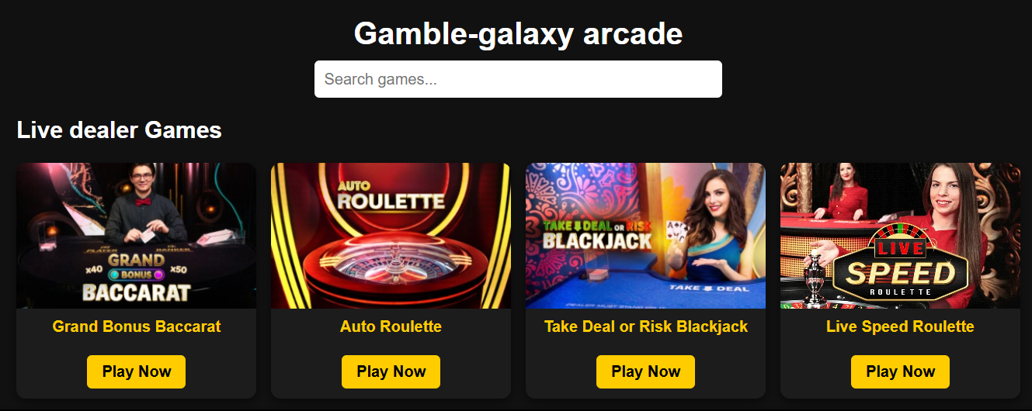Select the Take Deal or Risk Blackjack thumbnail
This screenshot has width=1032, height=411.
pyautogui.click(x=645, y=236)
